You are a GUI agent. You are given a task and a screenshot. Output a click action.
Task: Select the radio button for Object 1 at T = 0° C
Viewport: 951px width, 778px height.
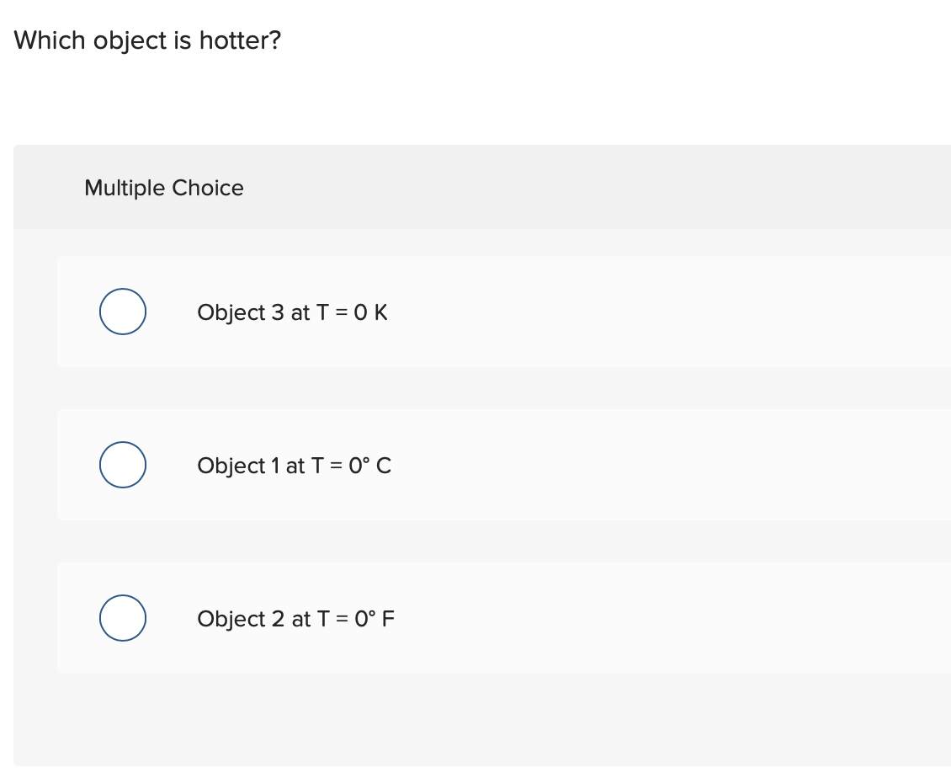click(123, 465)
